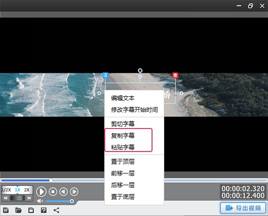
Task: Select 2X playback speed
Action: (x=27, y=190)
